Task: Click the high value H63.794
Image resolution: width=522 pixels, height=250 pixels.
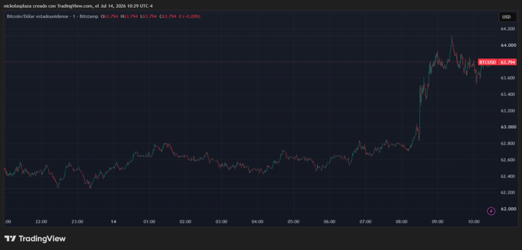Action: pyautogui.click(x=129, y=16)
